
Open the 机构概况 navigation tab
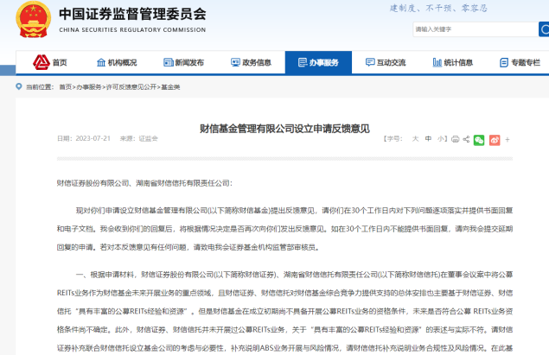(x=117, y=62)
